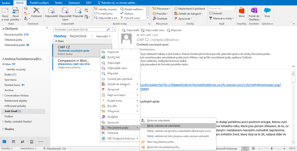Select the Hotovo quick step
The width and height of the screenshot is (297, 151).
(127, 13)
